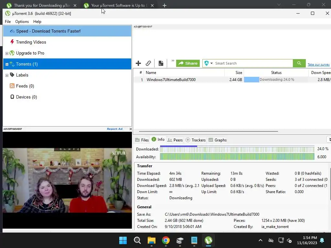Click the 2.44 GB size cell
The image size is (331, 248).
pos(236,80)
